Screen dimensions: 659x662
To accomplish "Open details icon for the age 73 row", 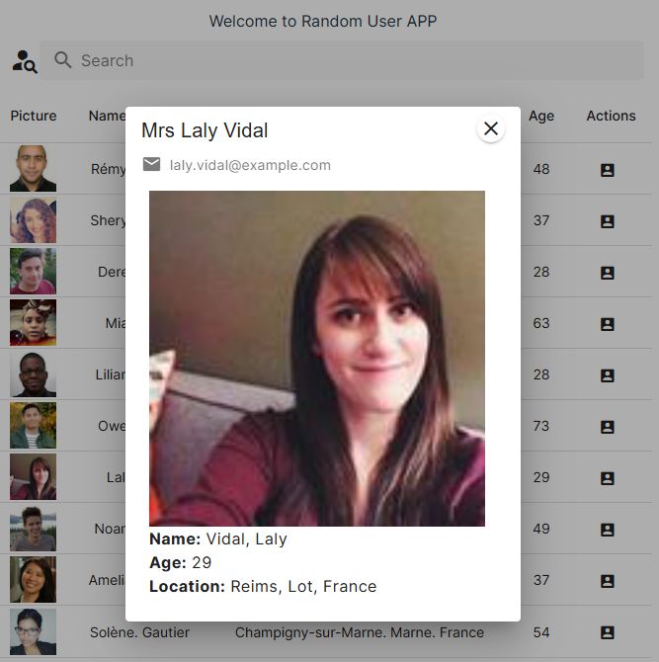I will pos(607,427).
